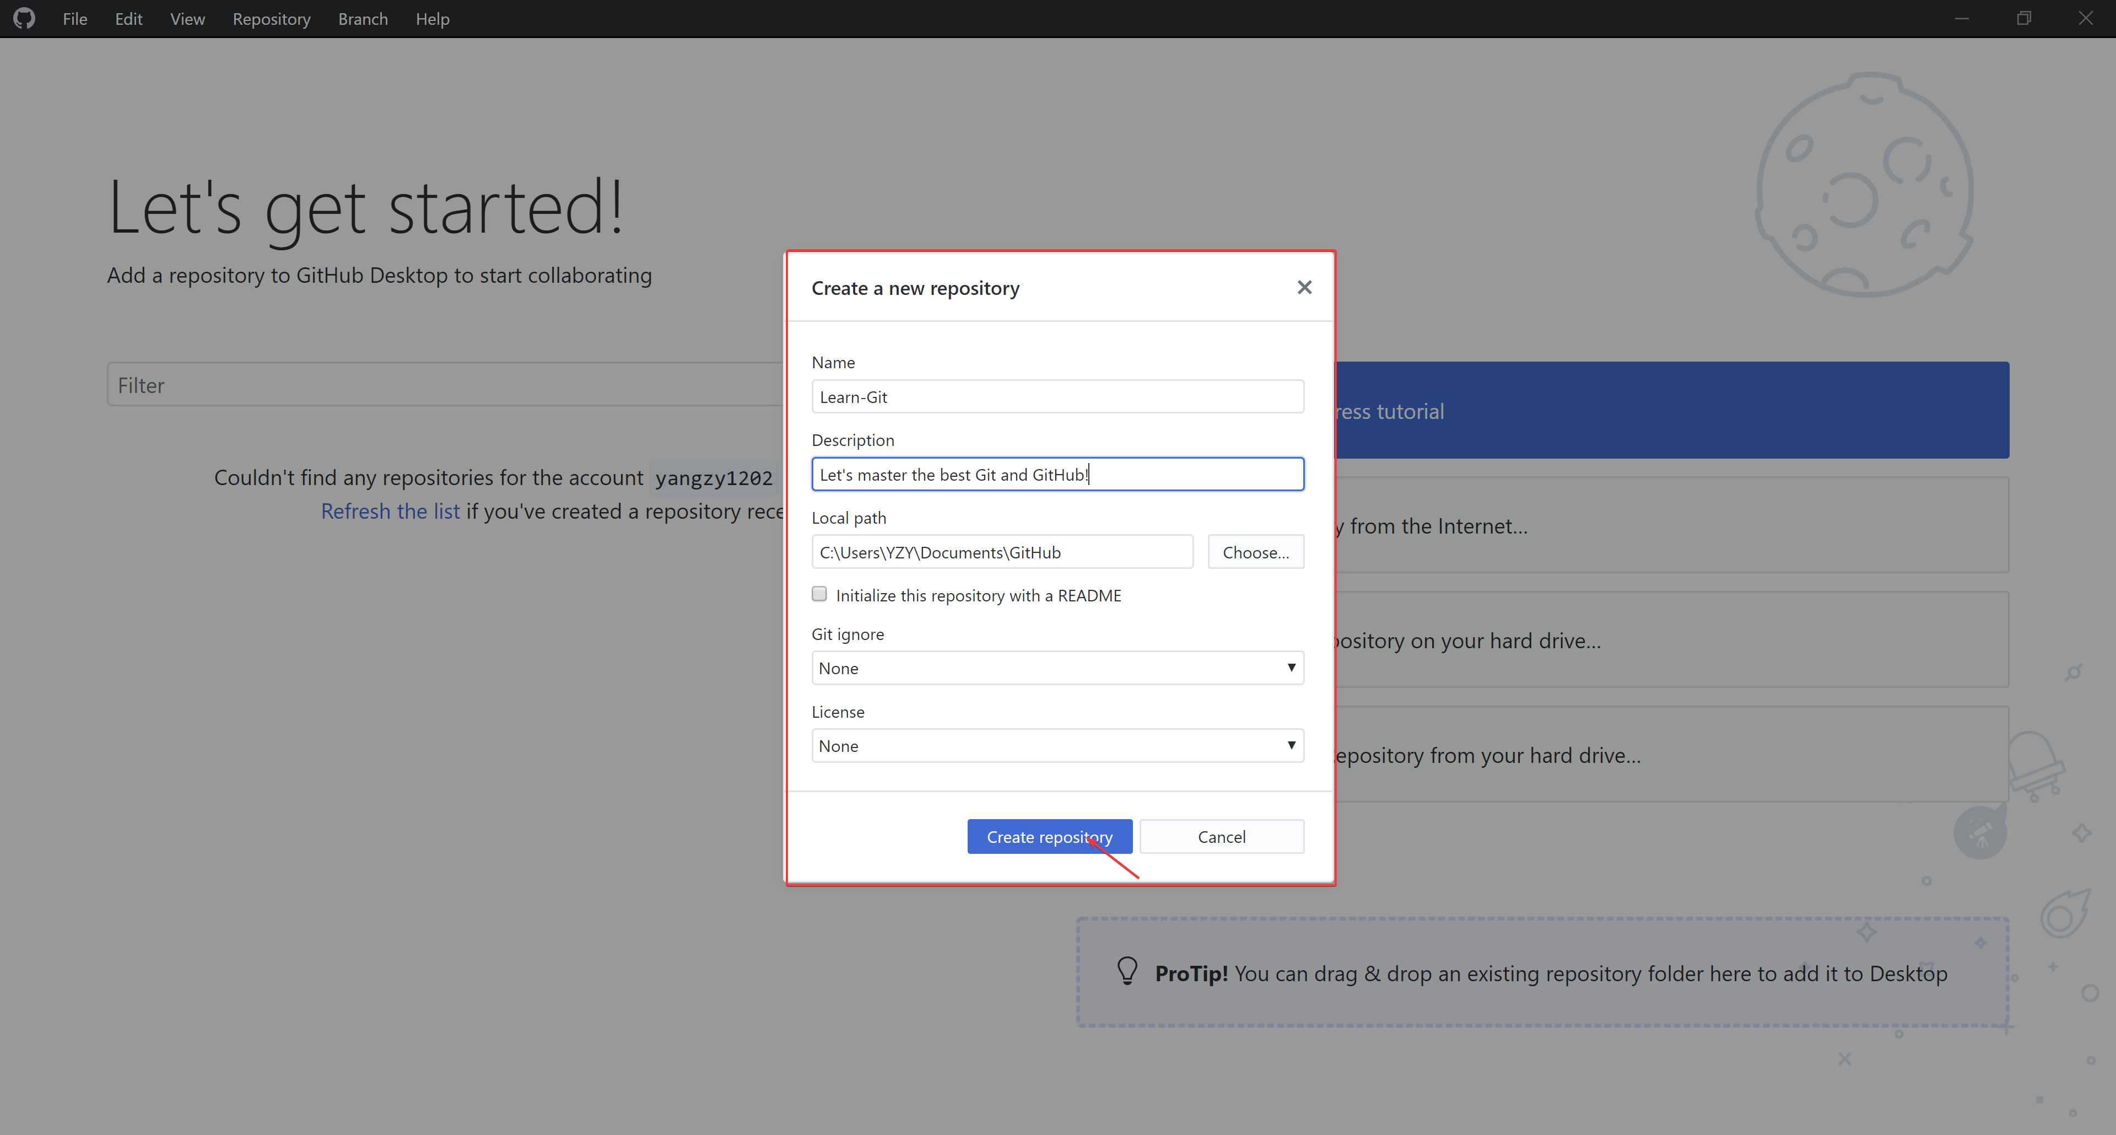Minimize the GitHub Desktop window
The image size is (2116, 1135).
click(1962, 18)
